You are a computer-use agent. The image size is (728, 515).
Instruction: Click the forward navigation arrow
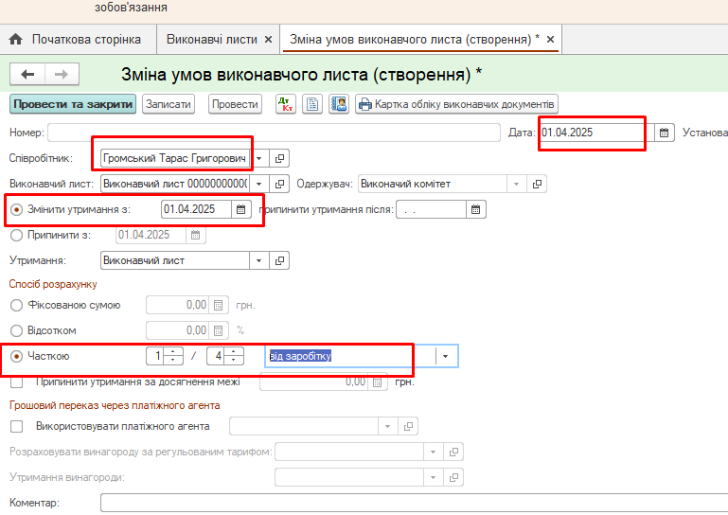pyautogui.click(x=62, y=75)
